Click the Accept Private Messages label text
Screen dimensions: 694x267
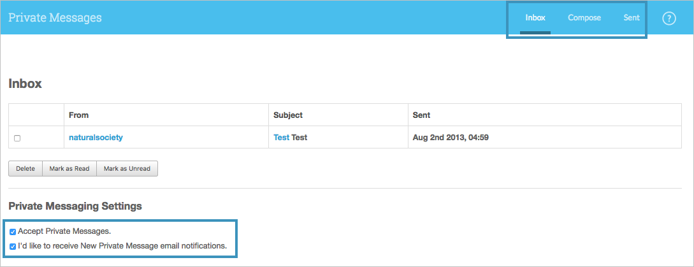[64, 231]
